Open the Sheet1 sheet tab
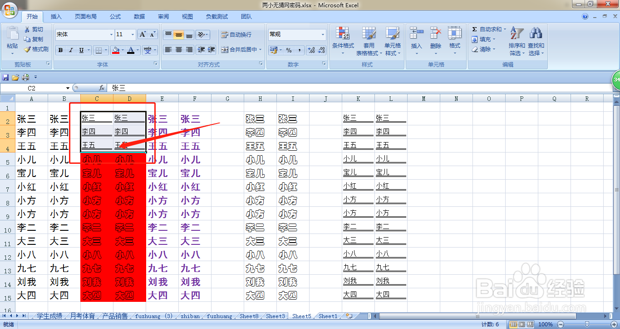The image size is (620, 329). point(328,316)
